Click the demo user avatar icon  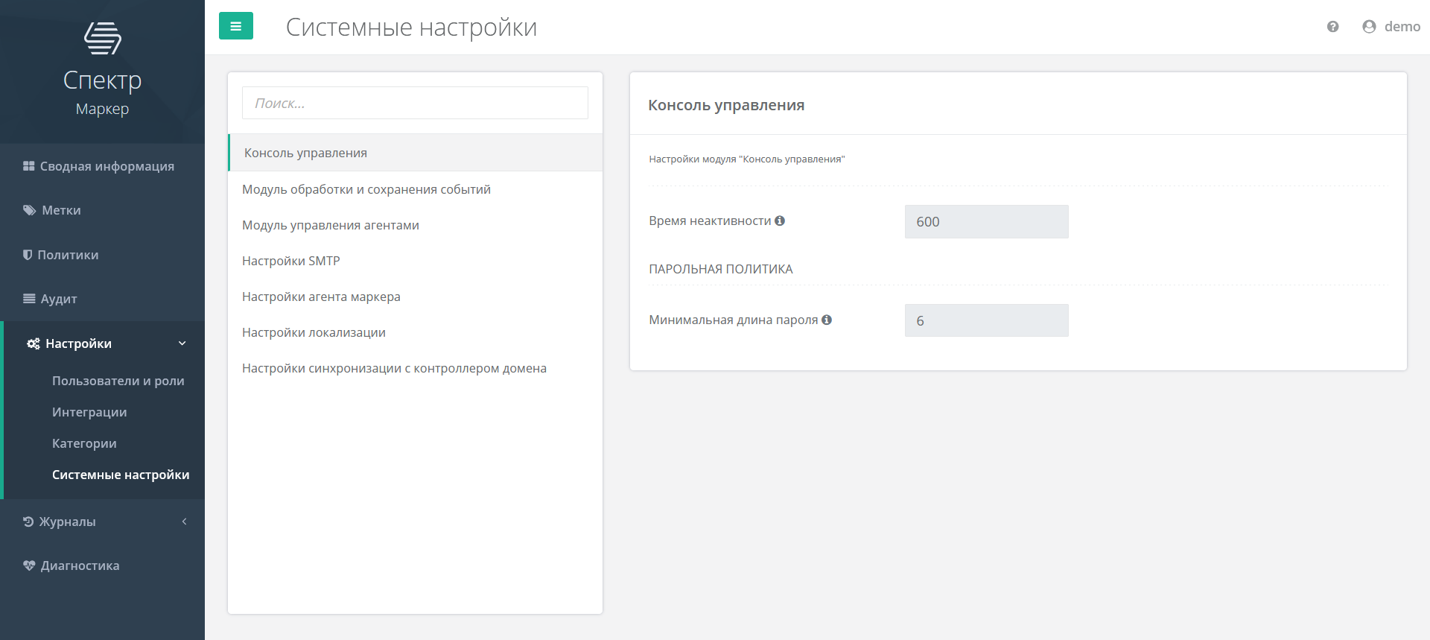pos(1369,27)
